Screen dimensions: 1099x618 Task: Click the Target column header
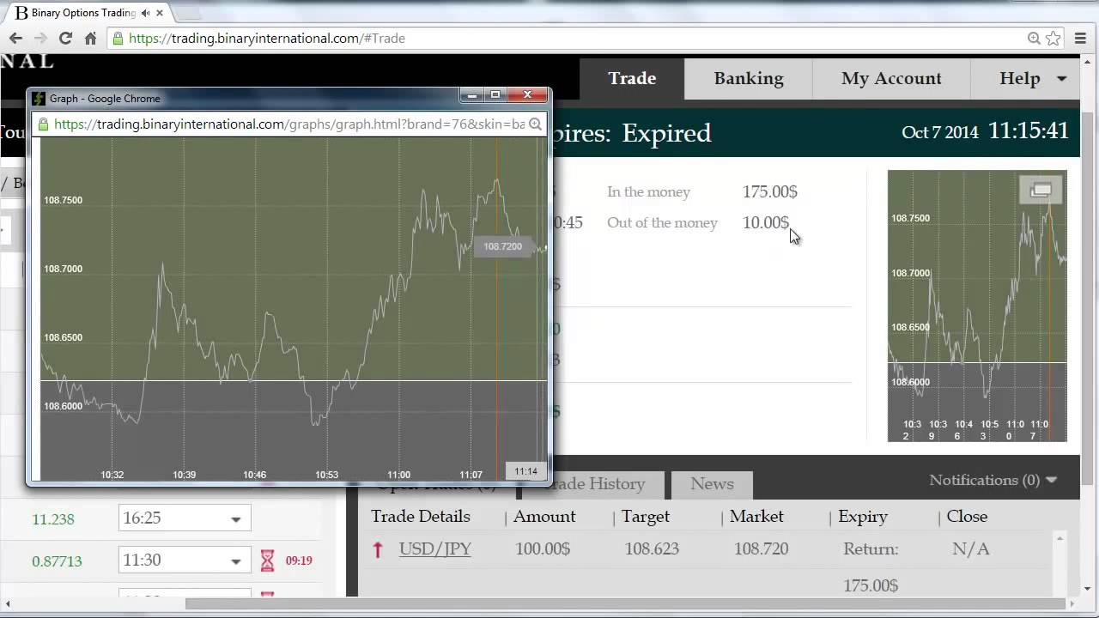pos(646,517)
